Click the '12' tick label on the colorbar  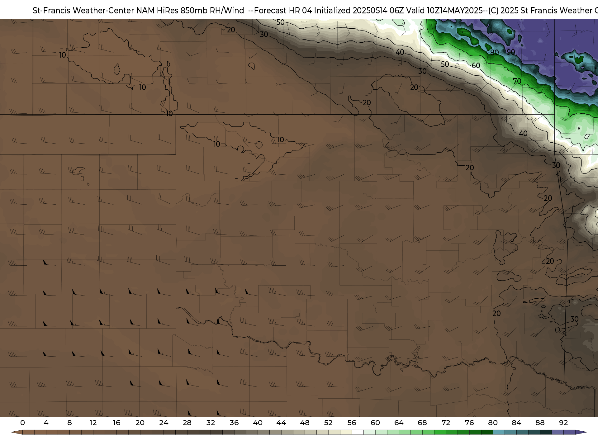coord(93,423)
